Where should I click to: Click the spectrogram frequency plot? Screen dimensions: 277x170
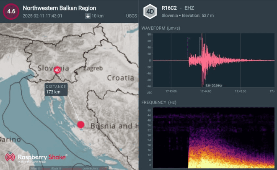[x=214, y=137]
